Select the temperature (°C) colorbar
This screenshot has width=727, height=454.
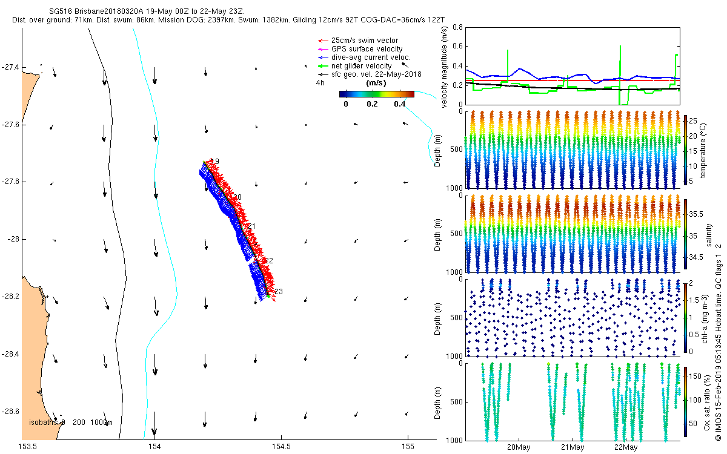coord(686,150)
